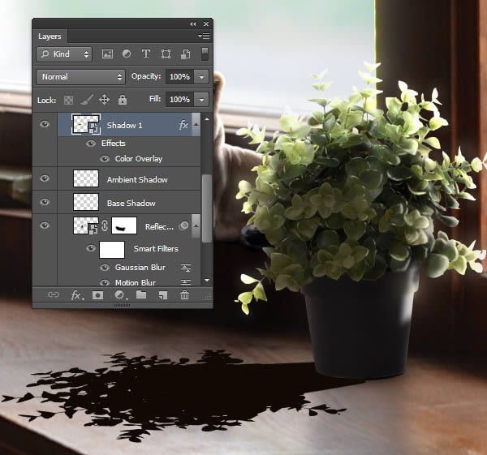Create a new layer icon
This screenshot has width=487, height=455.
tap(163, 295)
